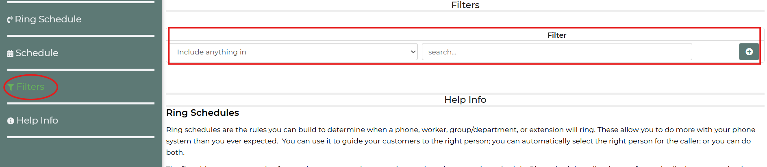This screenshot has width=767, height=167.
Task: Add a new filter with the plus button
Action: point(749,52)
